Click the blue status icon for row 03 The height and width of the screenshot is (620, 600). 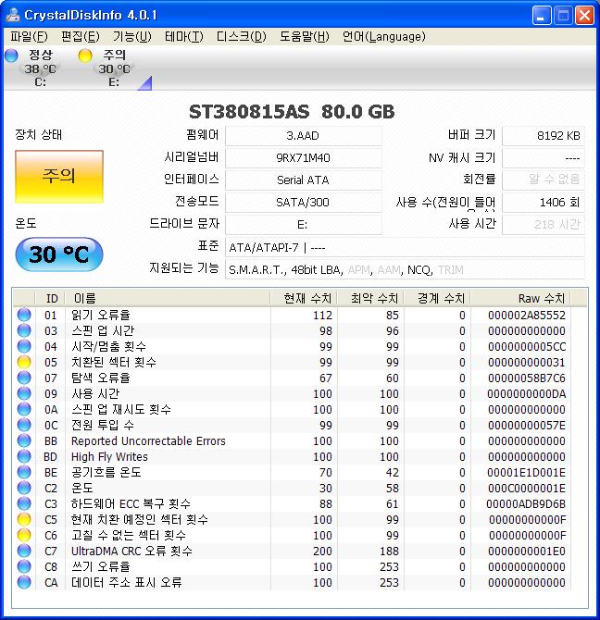point(24,330)
